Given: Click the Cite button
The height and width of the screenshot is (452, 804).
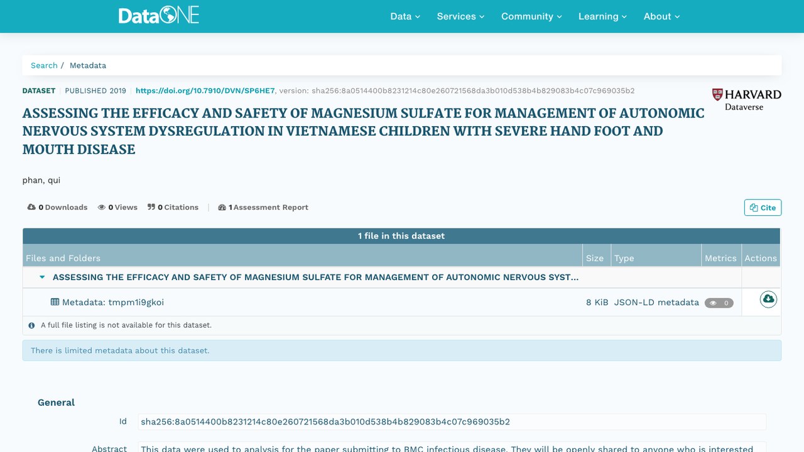Looking at the screenshot, I should coord(763,208).
